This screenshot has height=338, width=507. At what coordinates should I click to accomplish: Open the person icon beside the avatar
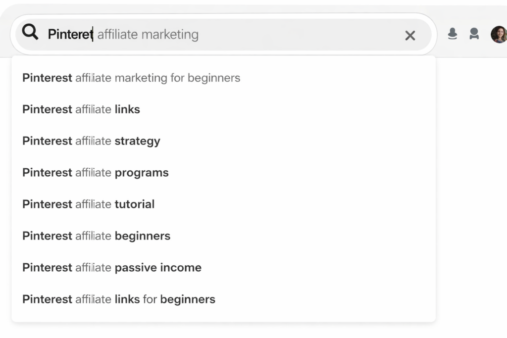click(474, 34)
